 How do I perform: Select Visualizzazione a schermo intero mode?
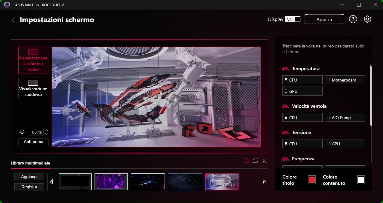[33, 60]
